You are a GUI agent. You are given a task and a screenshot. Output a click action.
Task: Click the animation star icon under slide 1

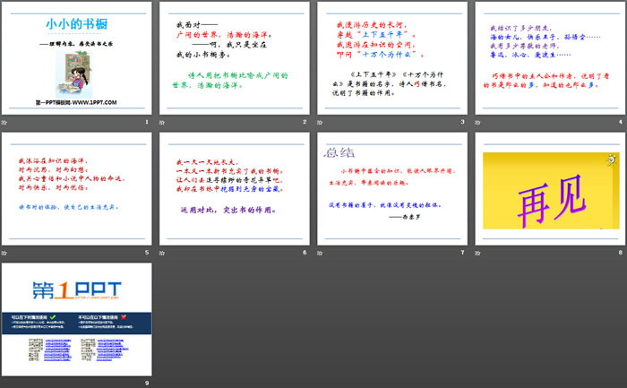(x=6, y=121)
